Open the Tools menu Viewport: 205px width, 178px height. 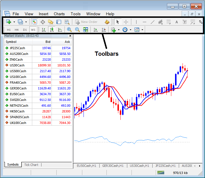tap(75, 14)
